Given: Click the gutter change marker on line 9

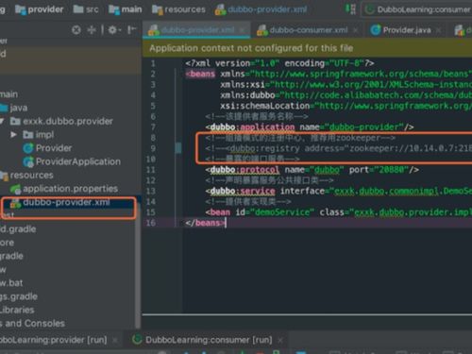Looking at the screenshot, I should (x=178, y=148).
